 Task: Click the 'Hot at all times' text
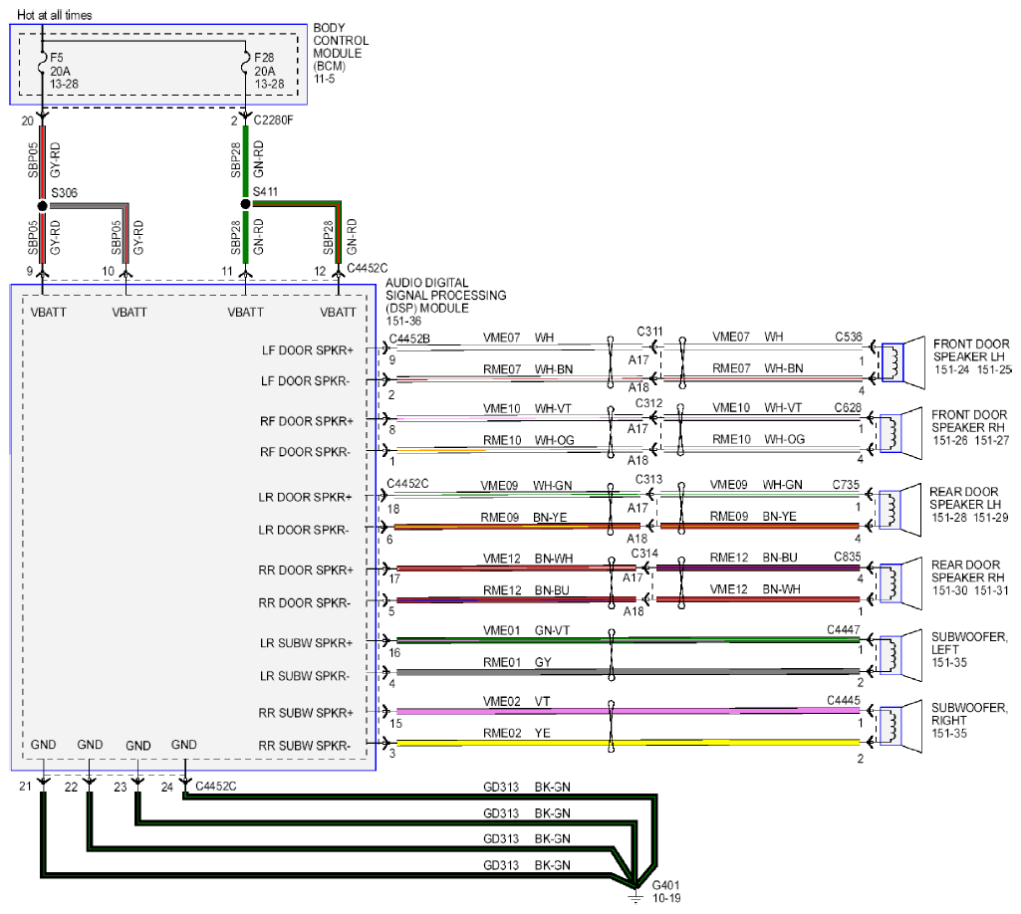[x=54, y=14]
